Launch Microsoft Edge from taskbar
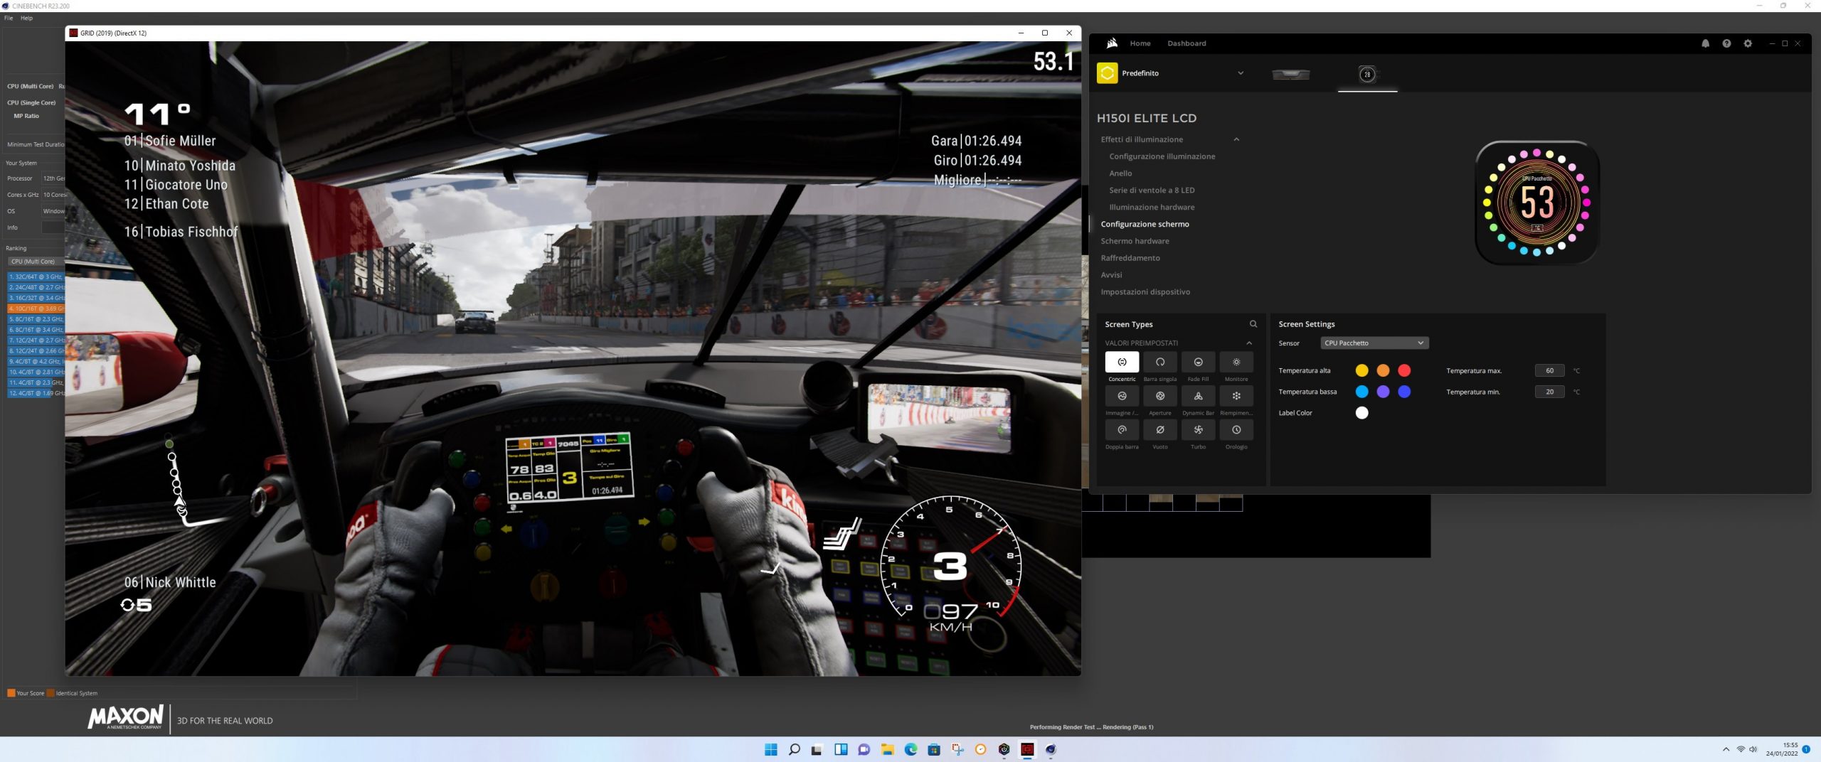The image size is (1821, 762). coord(910,749)
